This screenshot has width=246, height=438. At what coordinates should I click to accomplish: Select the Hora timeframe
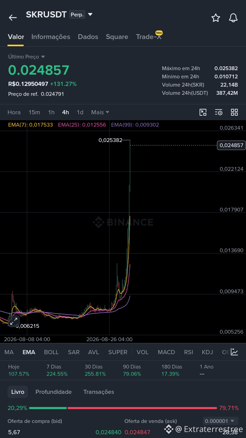[x=14, y=112]
